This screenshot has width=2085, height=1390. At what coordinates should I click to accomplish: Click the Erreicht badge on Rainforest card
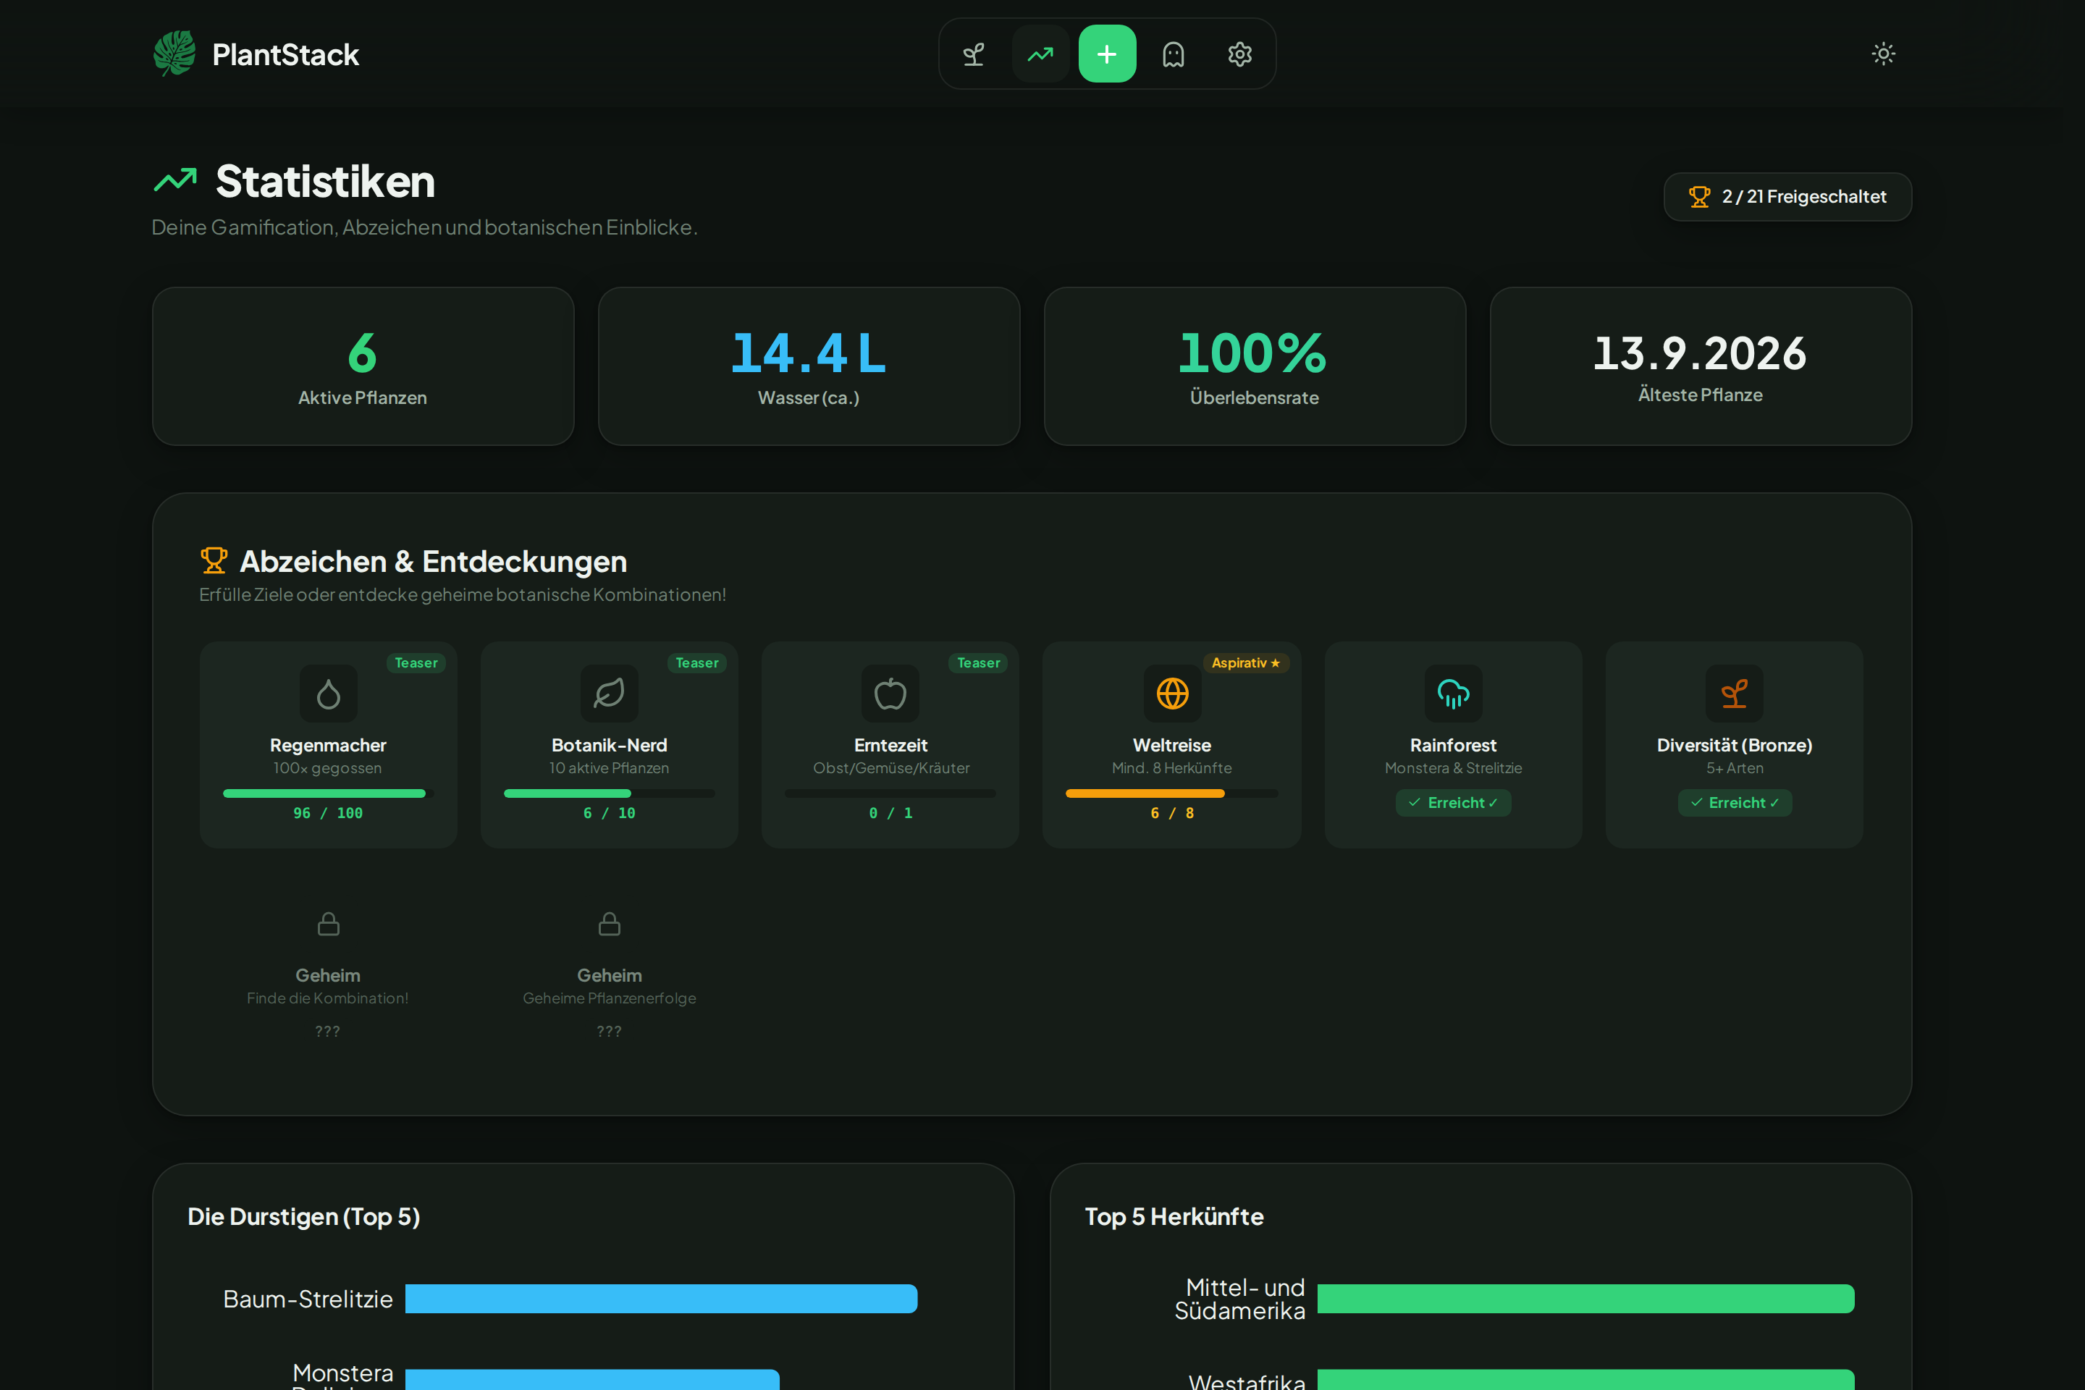pos(1453,802)
